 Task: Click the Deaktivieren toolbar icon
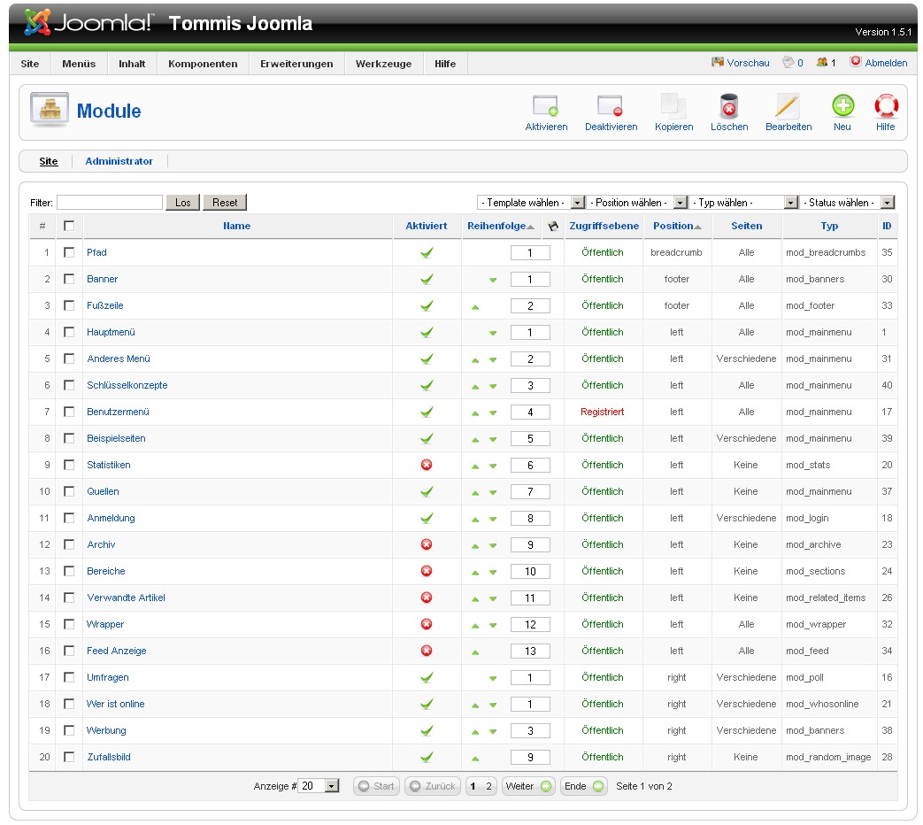click(x=611, y=107)
